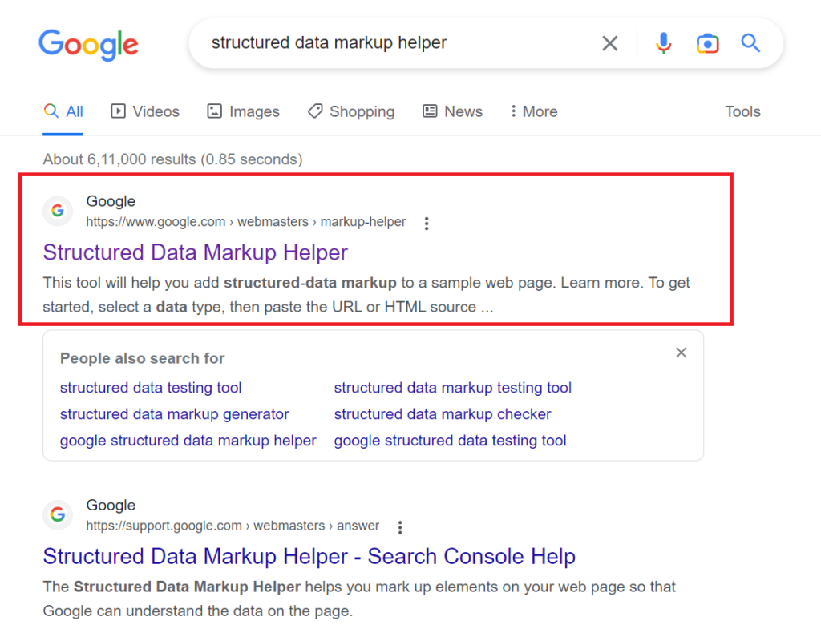
Task: Click the support.google.com webmasters answer URL
Action: pyautogui.click(x=233, y=526)
